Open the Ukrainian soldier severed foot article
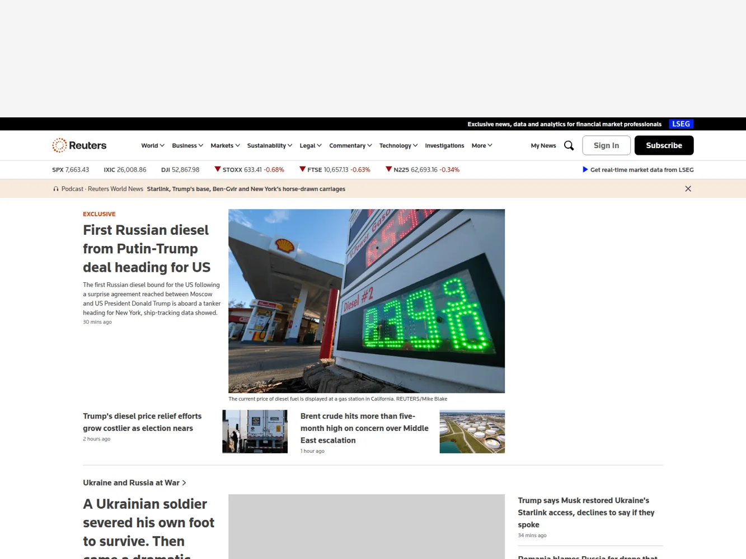 point(149,527)
